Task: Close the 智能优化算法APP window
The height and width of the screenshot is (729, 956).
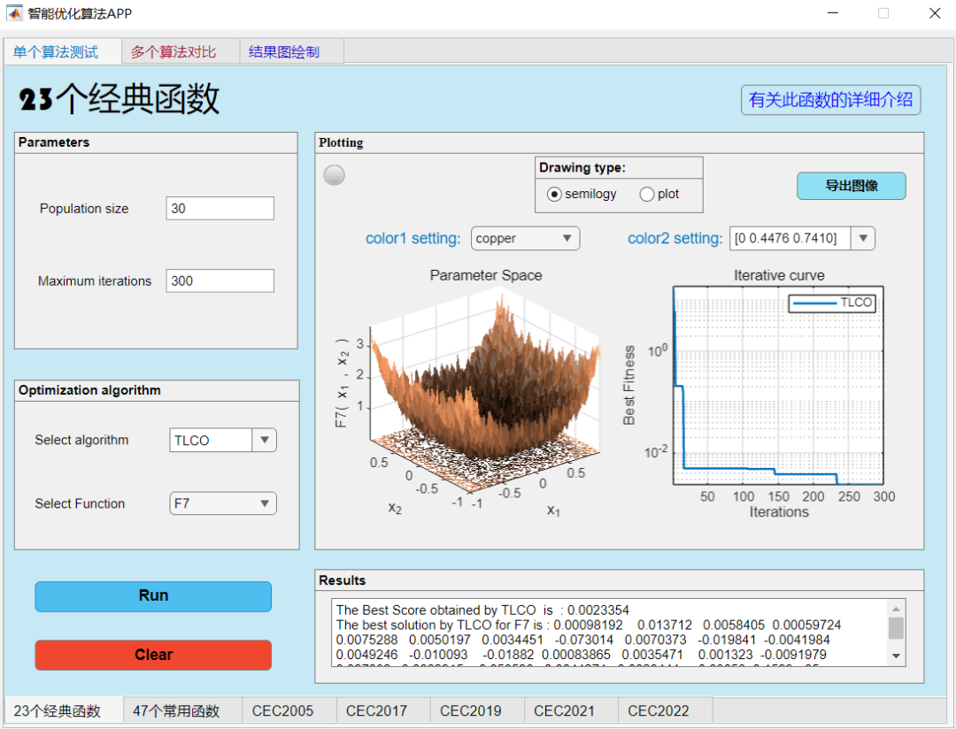Action: click(x=935, y=12)
